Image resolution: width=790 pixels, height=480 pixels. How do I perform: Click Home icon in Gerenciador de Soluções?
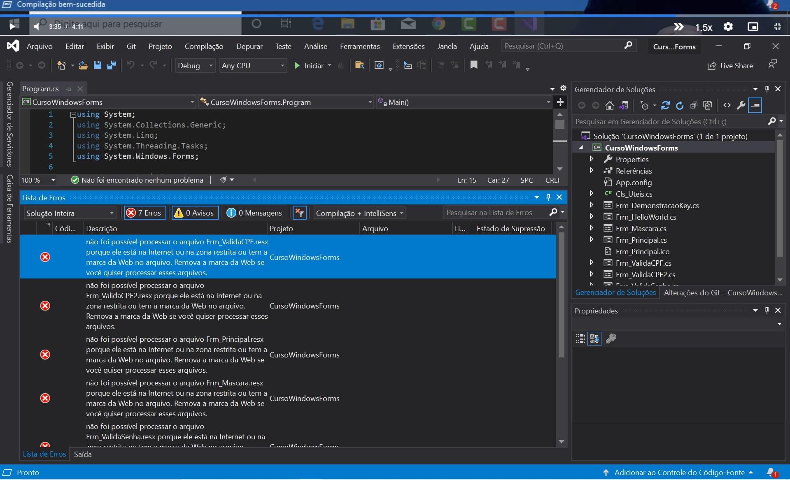pyautogui.click(x=610, y=106)
